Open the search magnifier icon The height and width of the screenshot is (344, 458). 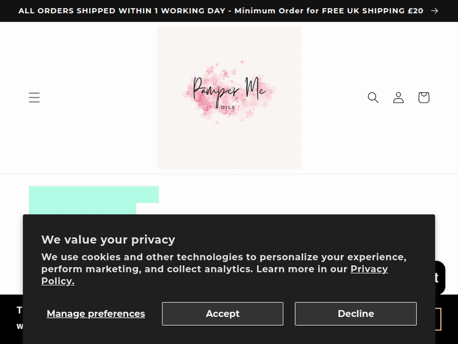tap(373, 98)
